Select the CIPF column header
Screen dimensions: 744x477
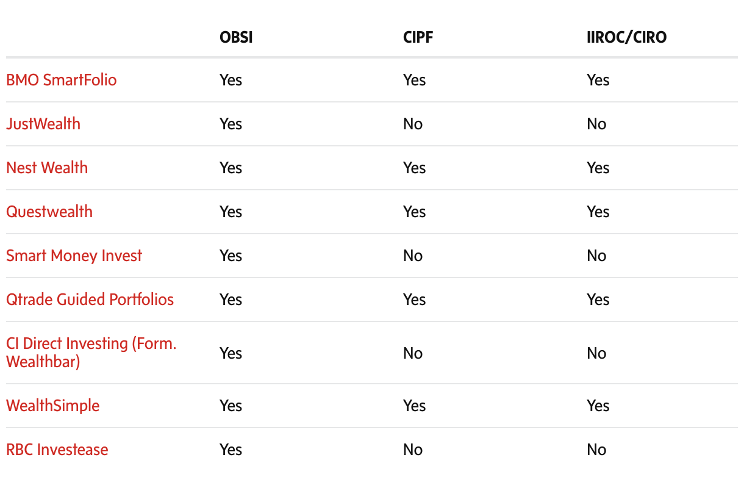418,37
